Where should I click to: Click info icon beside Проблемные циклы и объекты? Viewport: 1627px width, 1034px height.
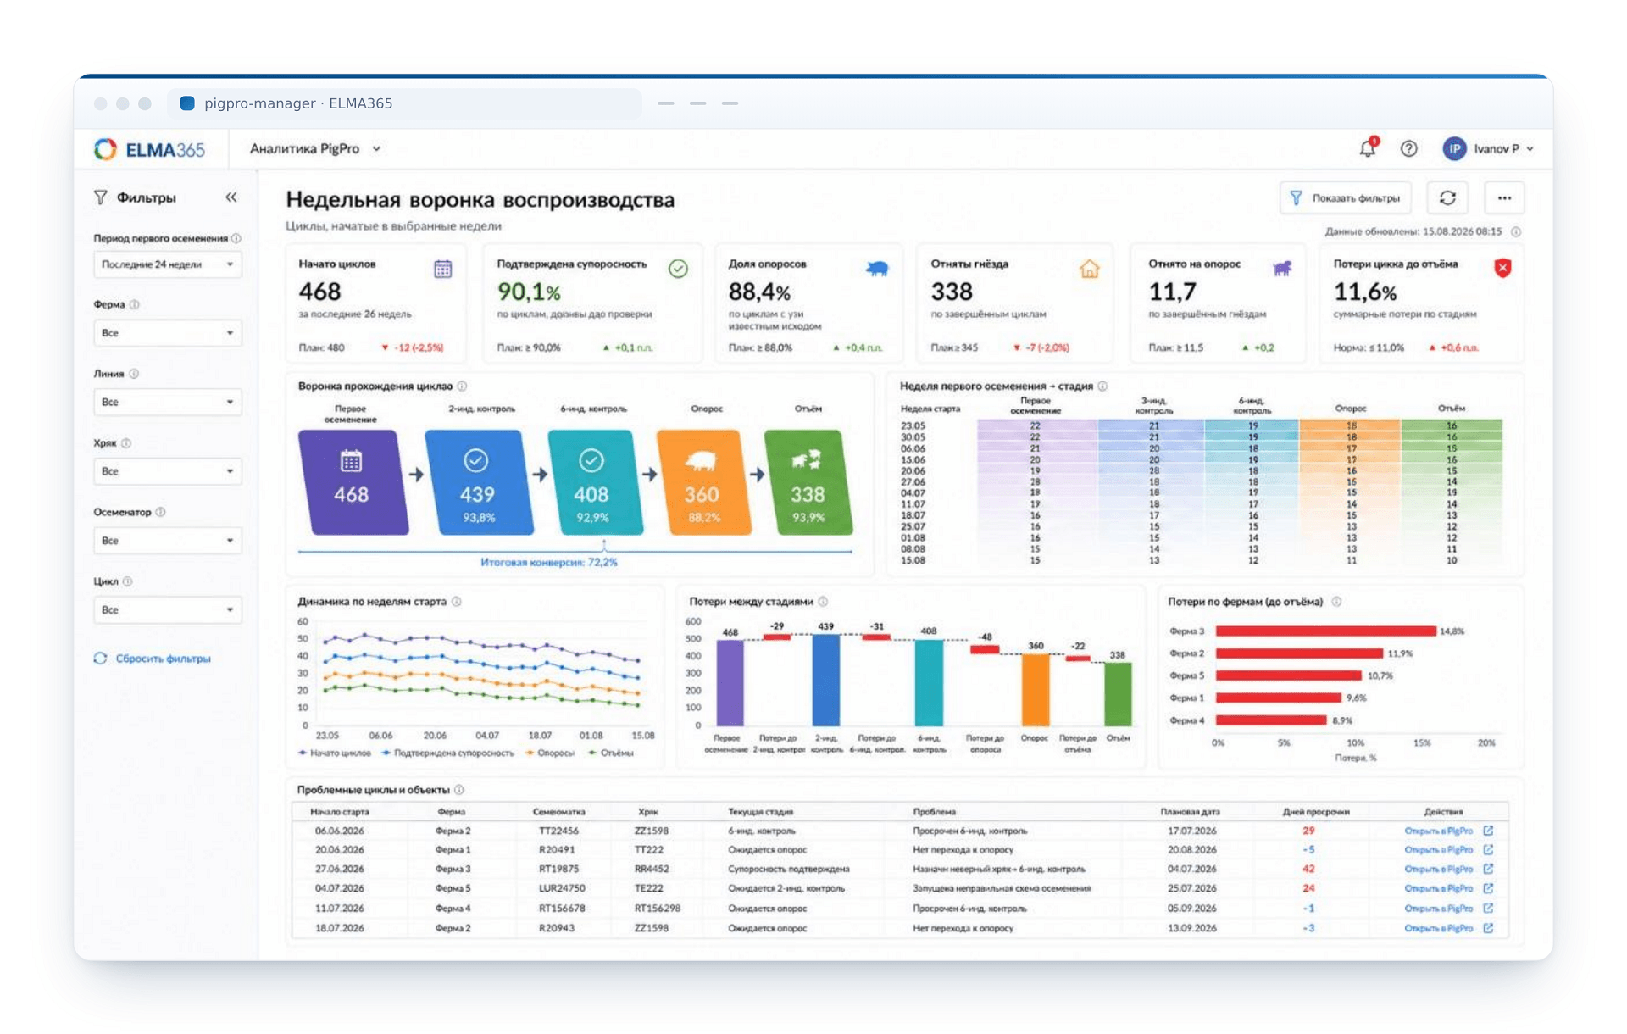click(458, 789)
